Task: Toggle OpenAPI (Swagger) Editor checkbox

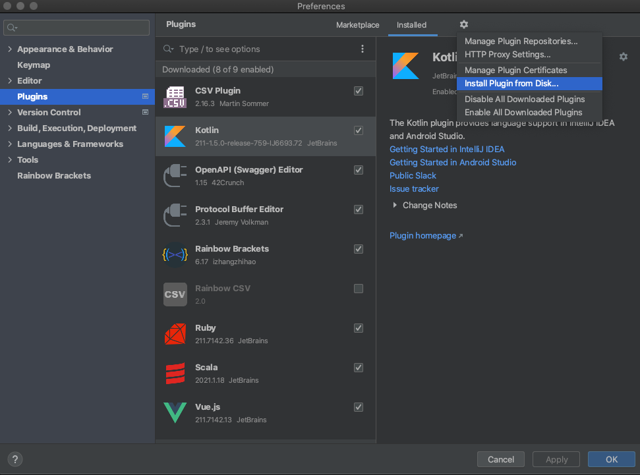Action: point(359,170)
